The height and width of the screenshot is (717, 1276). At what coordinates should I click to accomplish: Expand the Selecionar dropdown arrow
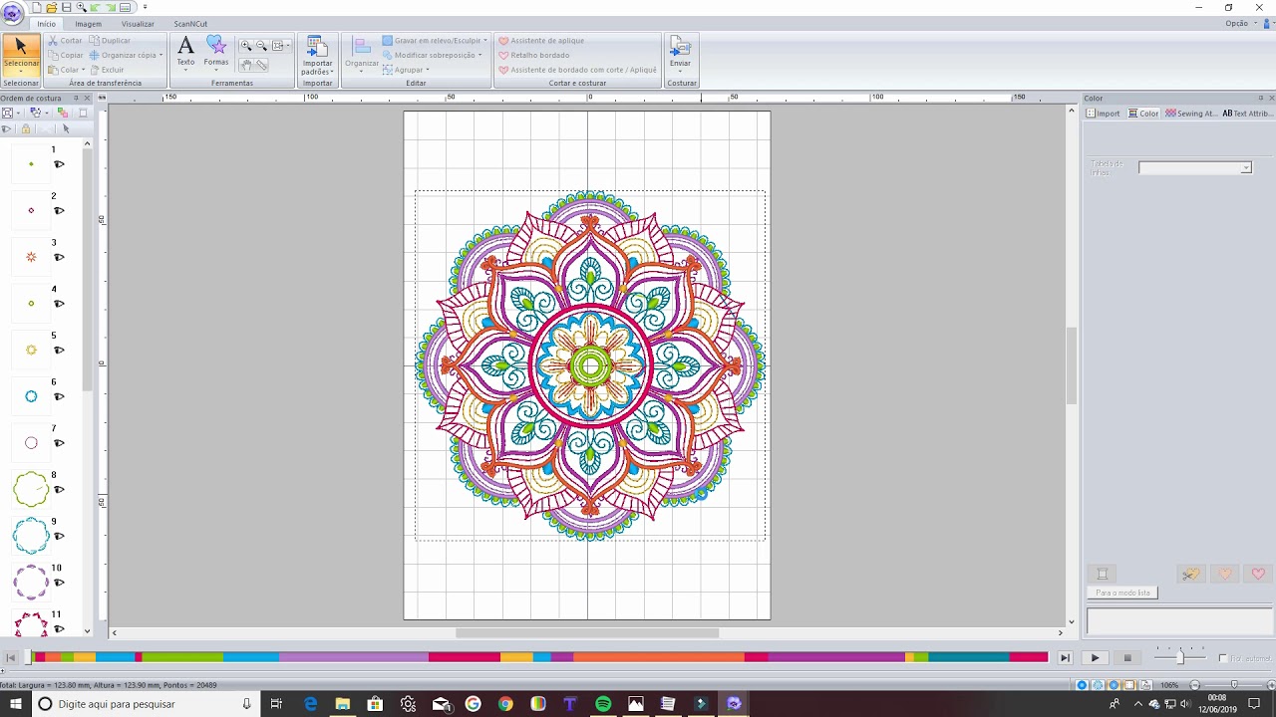pyautogui.click(x=21, y=72)
